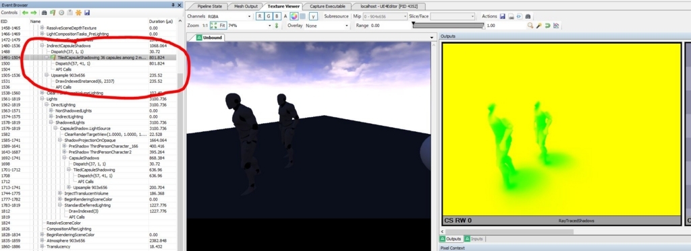Switch to the Inputs tab
The image size is (691, 251).
point(474,239)
